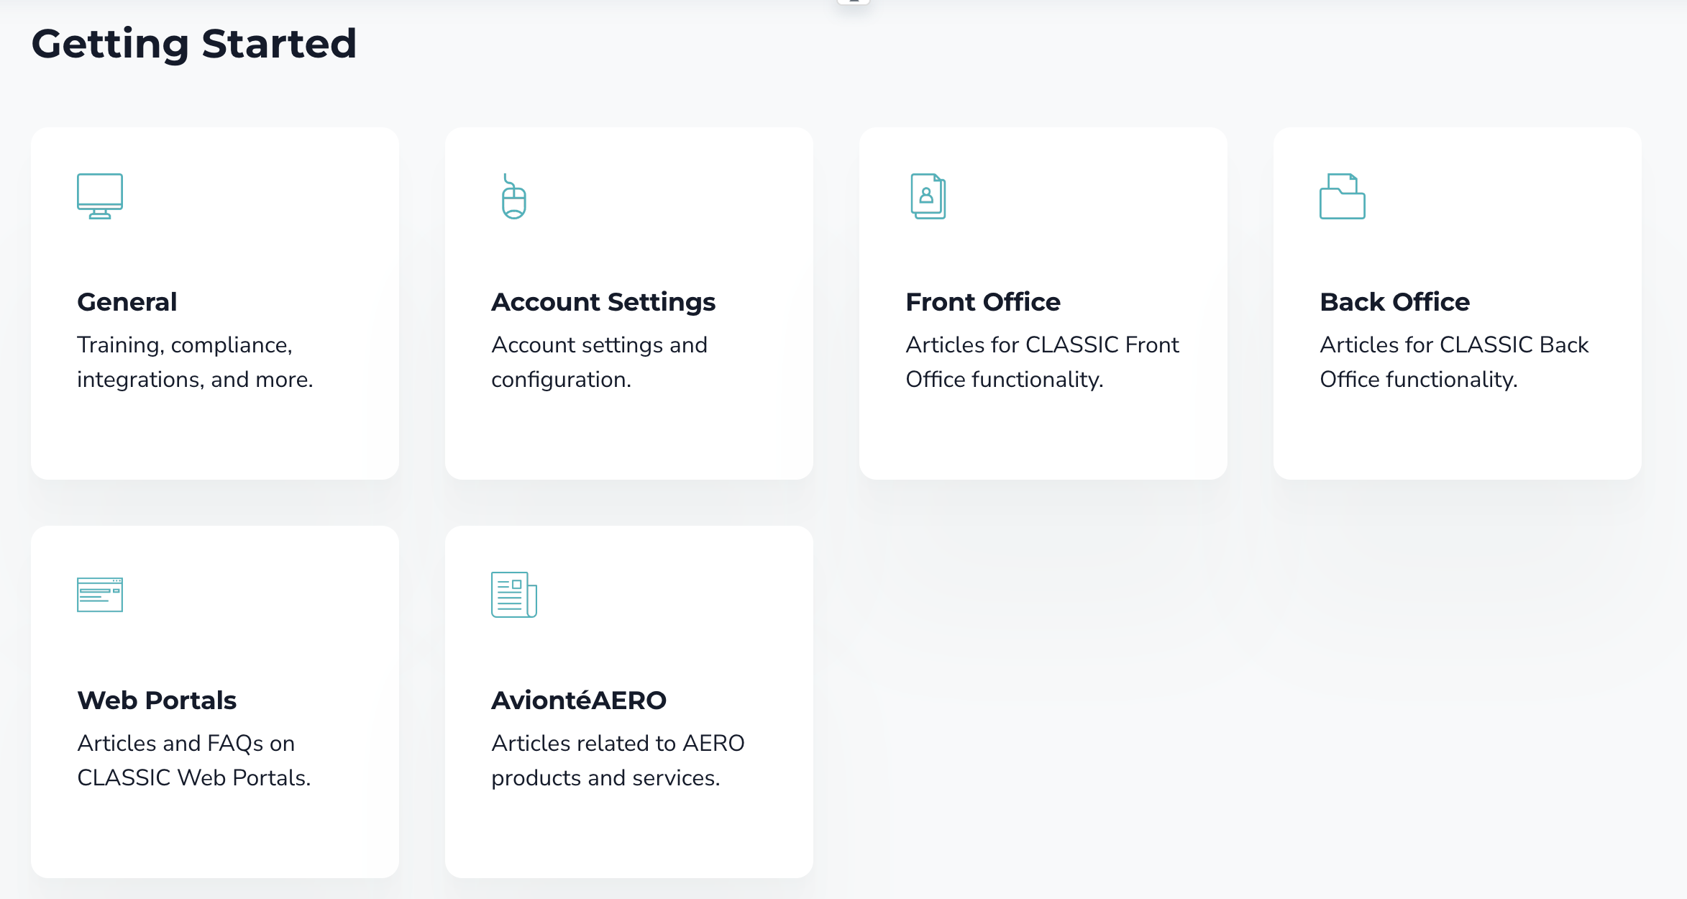Click the browser window icon on Web Portals card
This screenshot has height=899, width=1687.
pos(100,594)
